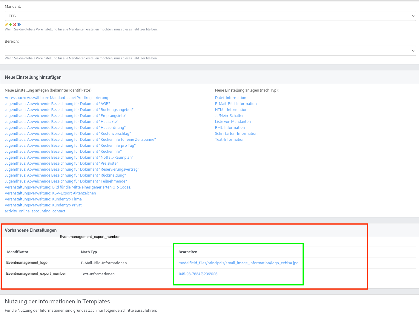The height and width of the screenshot is (315, 419).
Task: Select the Dokument "Preisliste" Bezeichnung link
Action: (x=61, y=163)
